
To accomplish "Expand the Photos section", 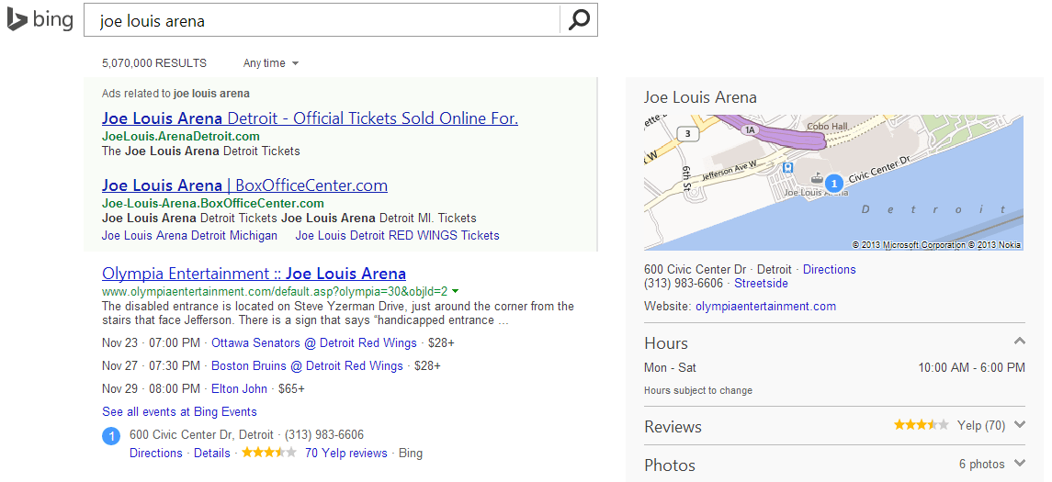I will click(1020, 464).
